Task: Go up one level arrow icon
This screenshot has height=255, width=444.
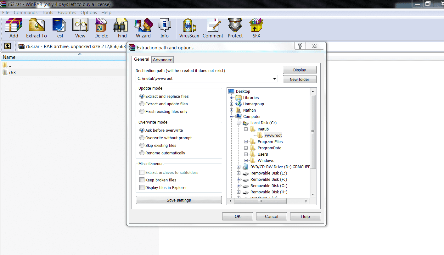Action: pyautogui.click(x=8, y=46)
